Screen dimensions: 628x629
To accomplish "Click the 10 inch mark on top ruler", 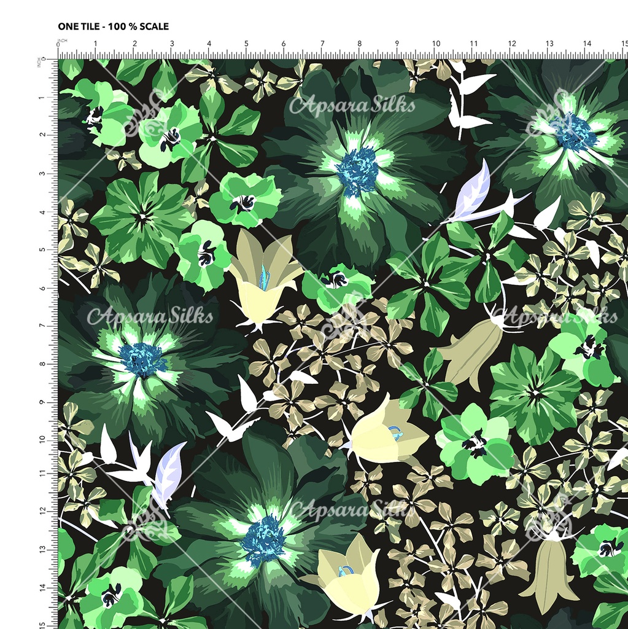I will coord(436,44).
